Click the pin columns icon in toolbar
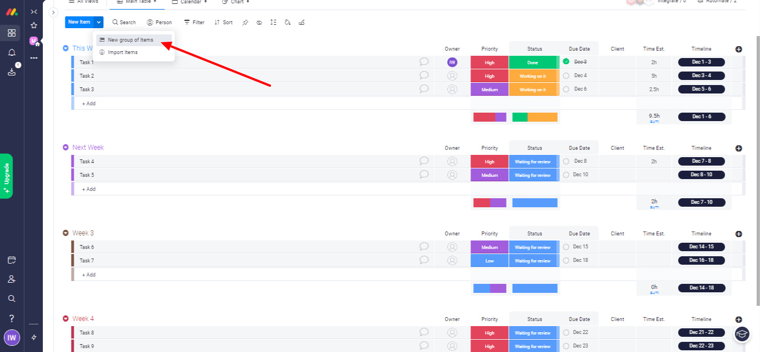760x352 pixels. (x=245, y=23)
